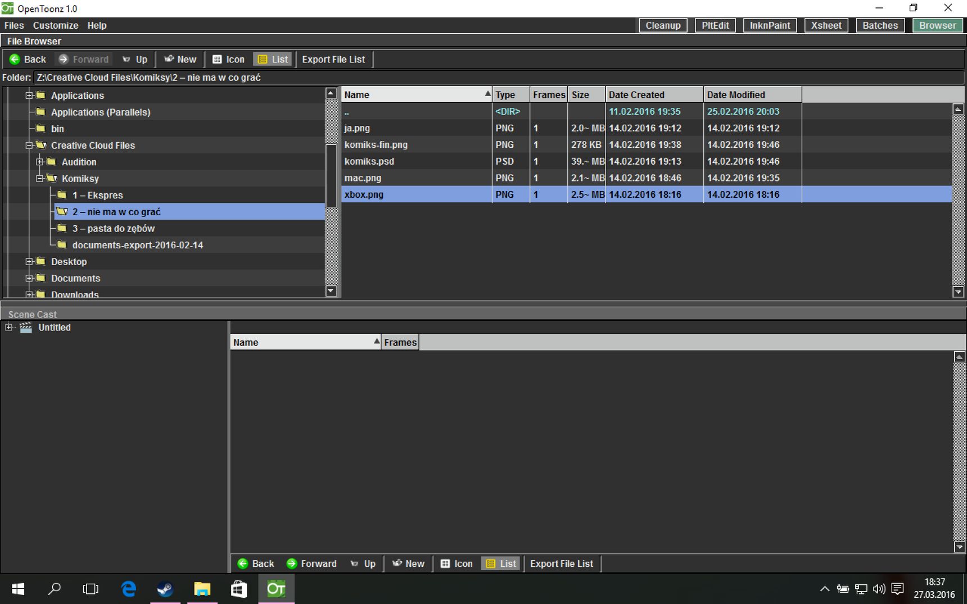Viewport: 967px width, 604px height.
Task: Expand the Desktop folder node
Action: click(29, 262)
